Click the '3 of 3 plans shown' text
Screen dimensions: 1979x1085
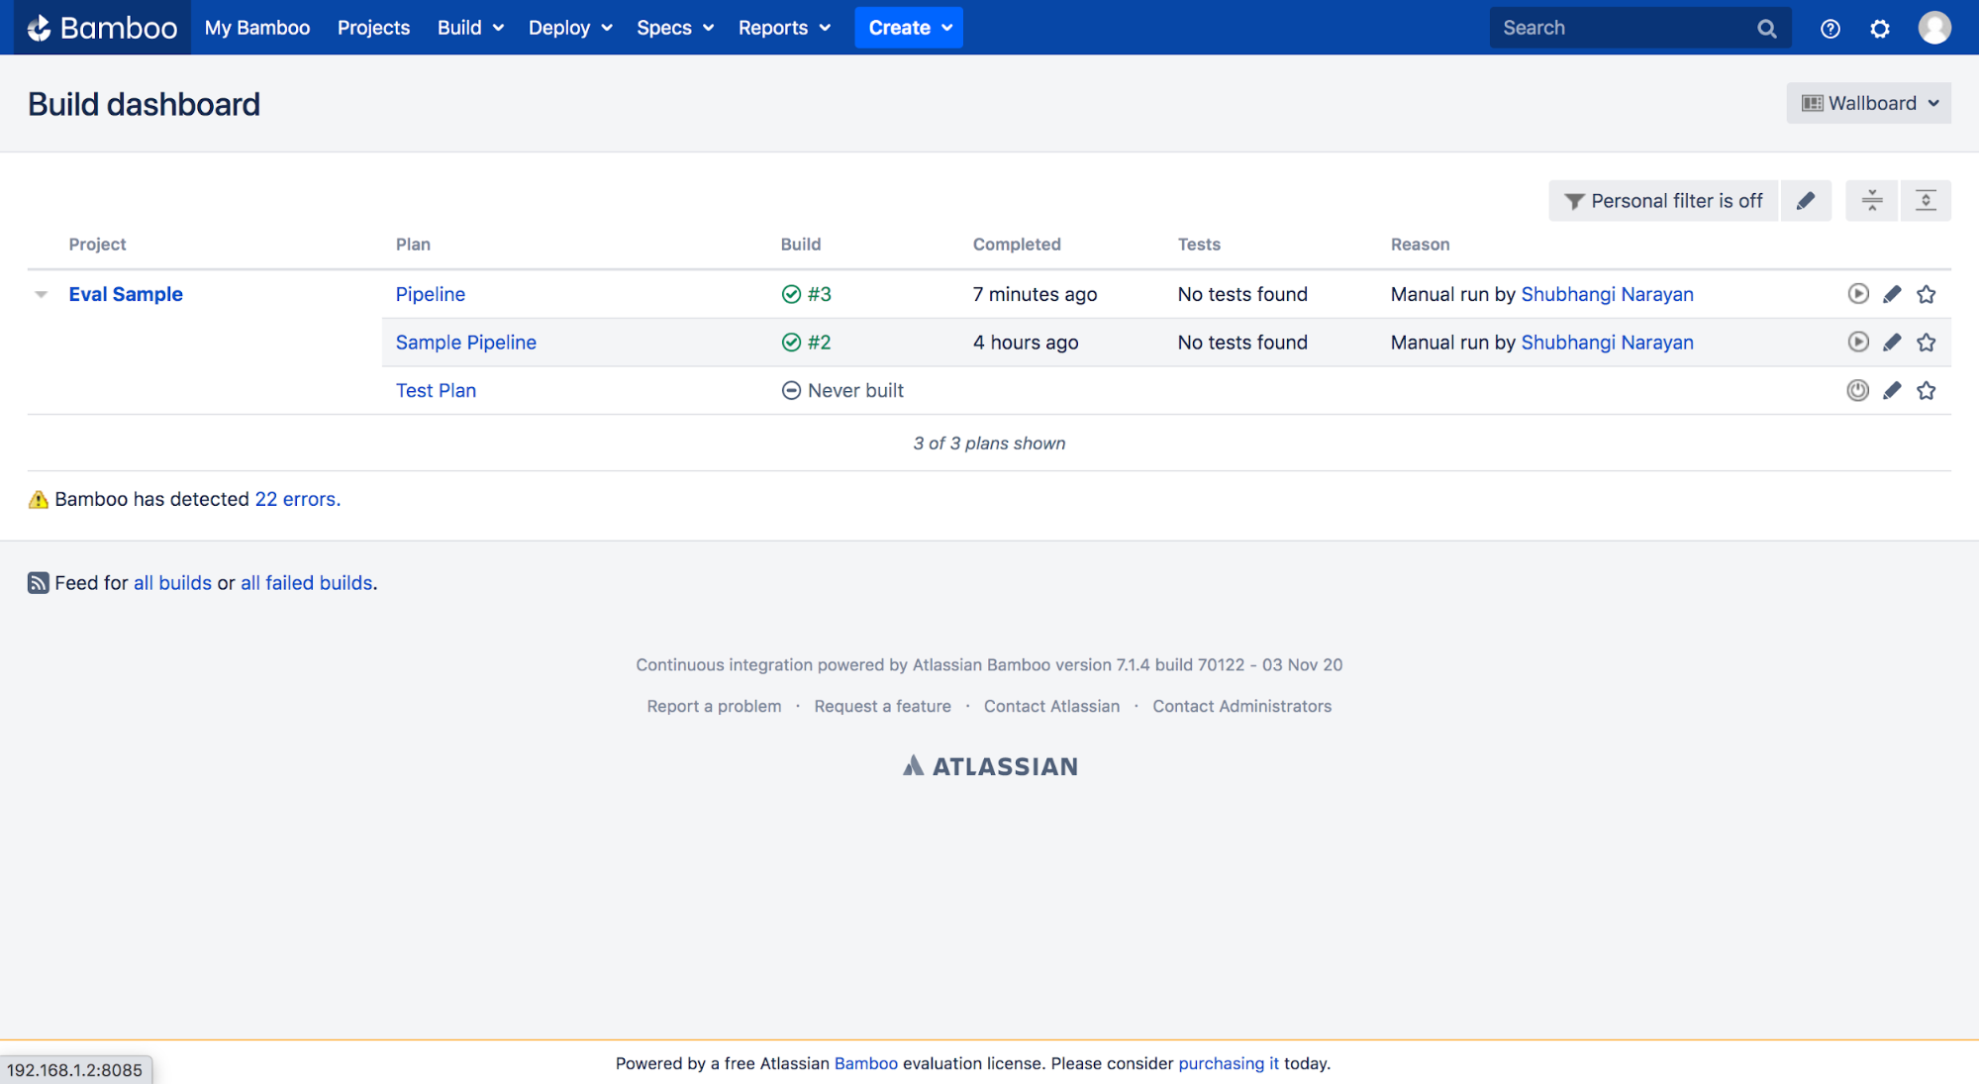pos(989,444)
